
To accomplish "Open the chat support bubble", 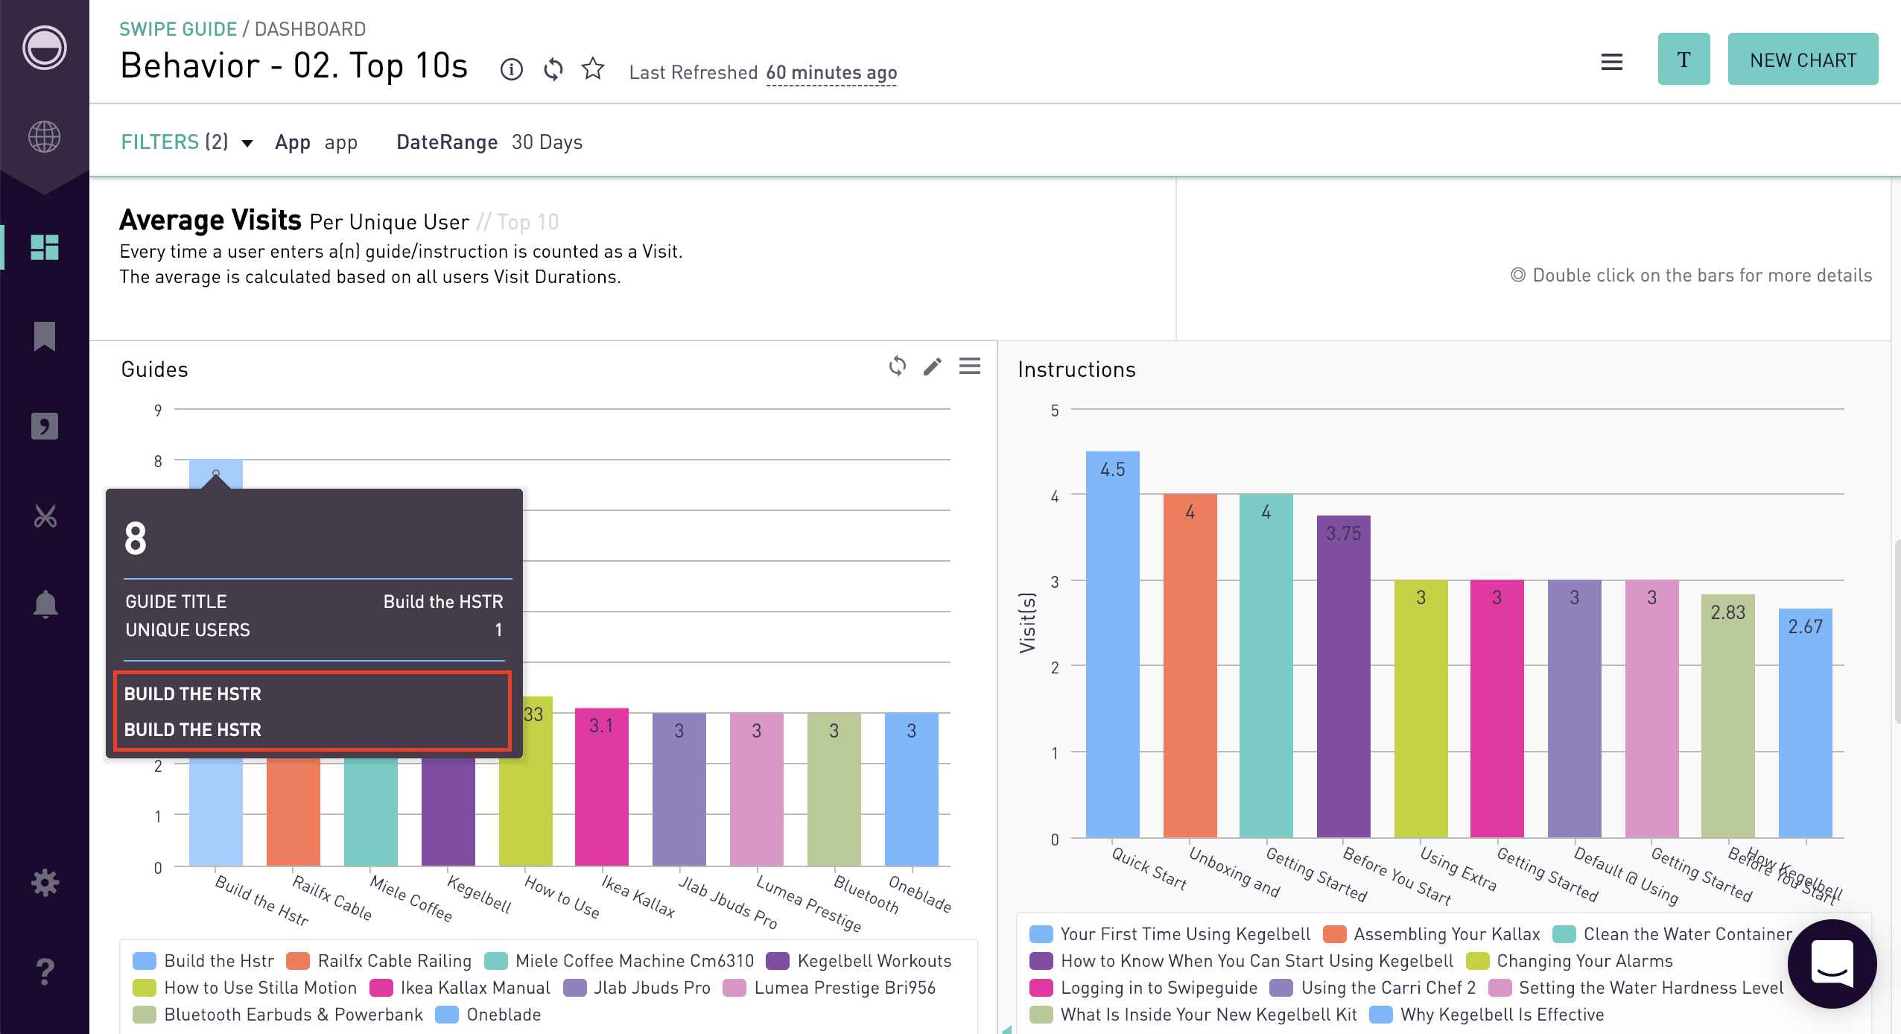I will click(1832, 964).
